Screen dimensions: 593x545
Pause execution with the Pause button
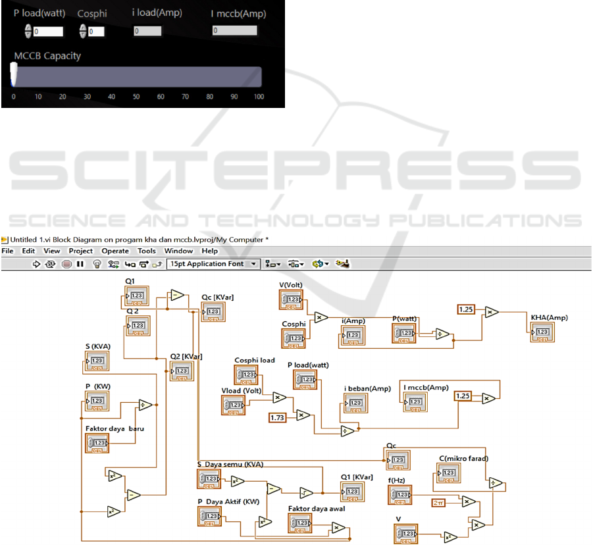[80, 264]
